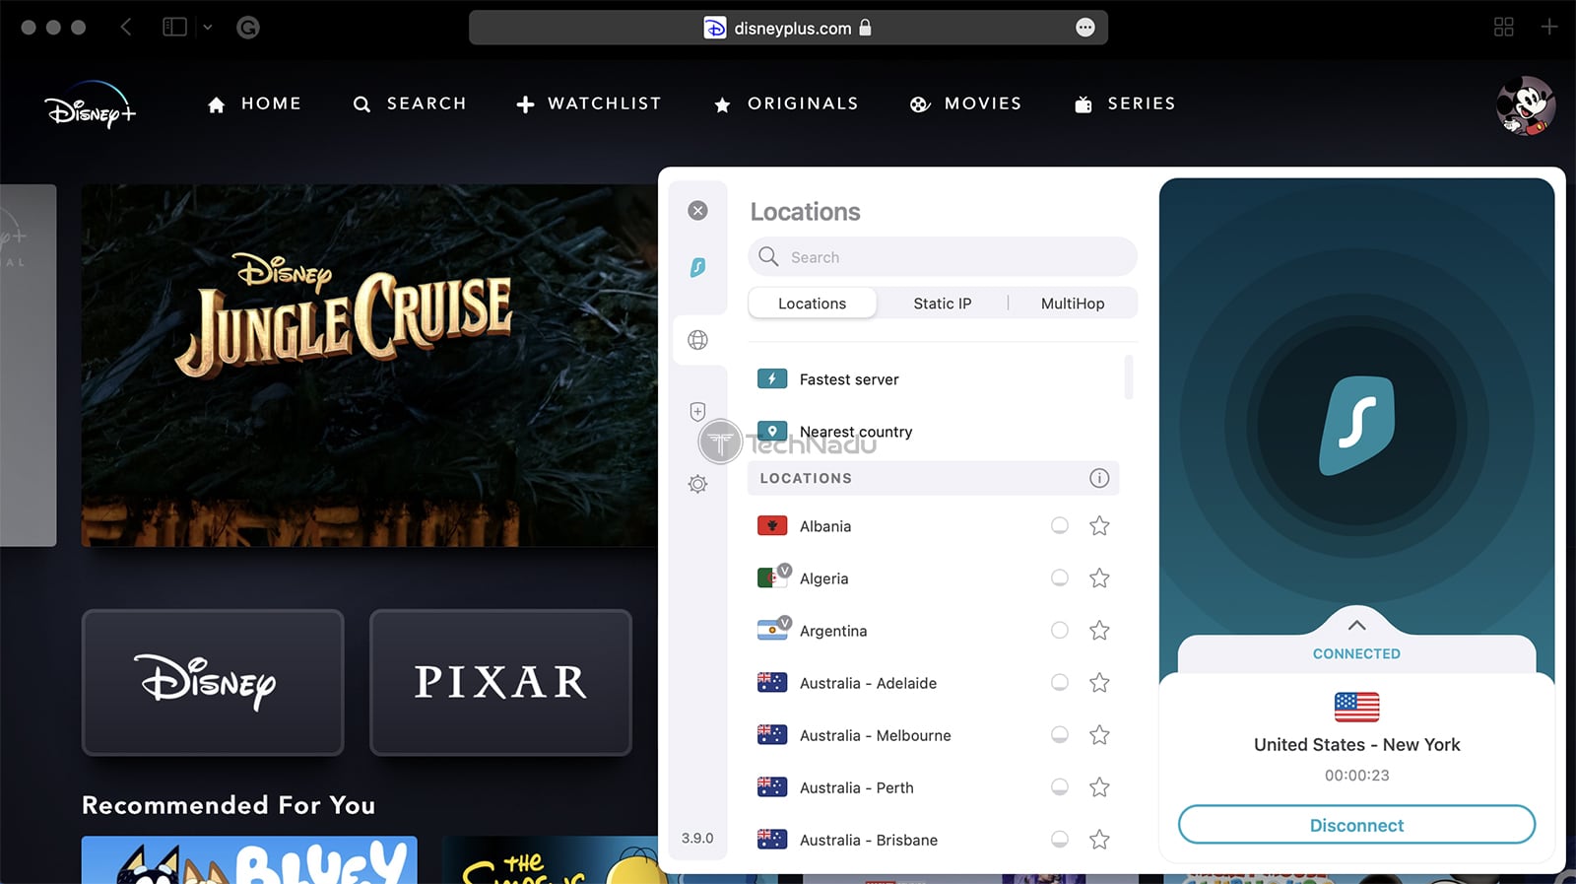This screenshot has height=884, width=1576.
Task: Choose the Algeria location row
Action: coord(936,578)
